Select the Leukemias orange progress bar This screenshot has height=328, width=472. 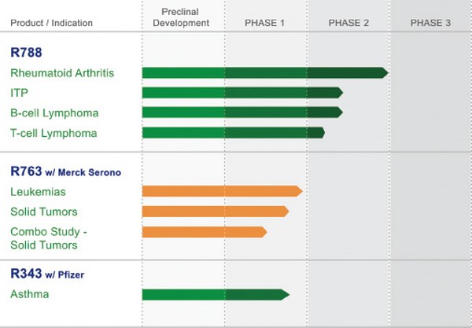click(x=222, y=191)
